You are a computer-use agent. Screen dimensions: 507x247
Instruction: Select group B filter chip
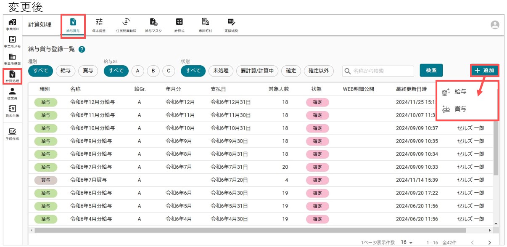(x=153, y=71)
